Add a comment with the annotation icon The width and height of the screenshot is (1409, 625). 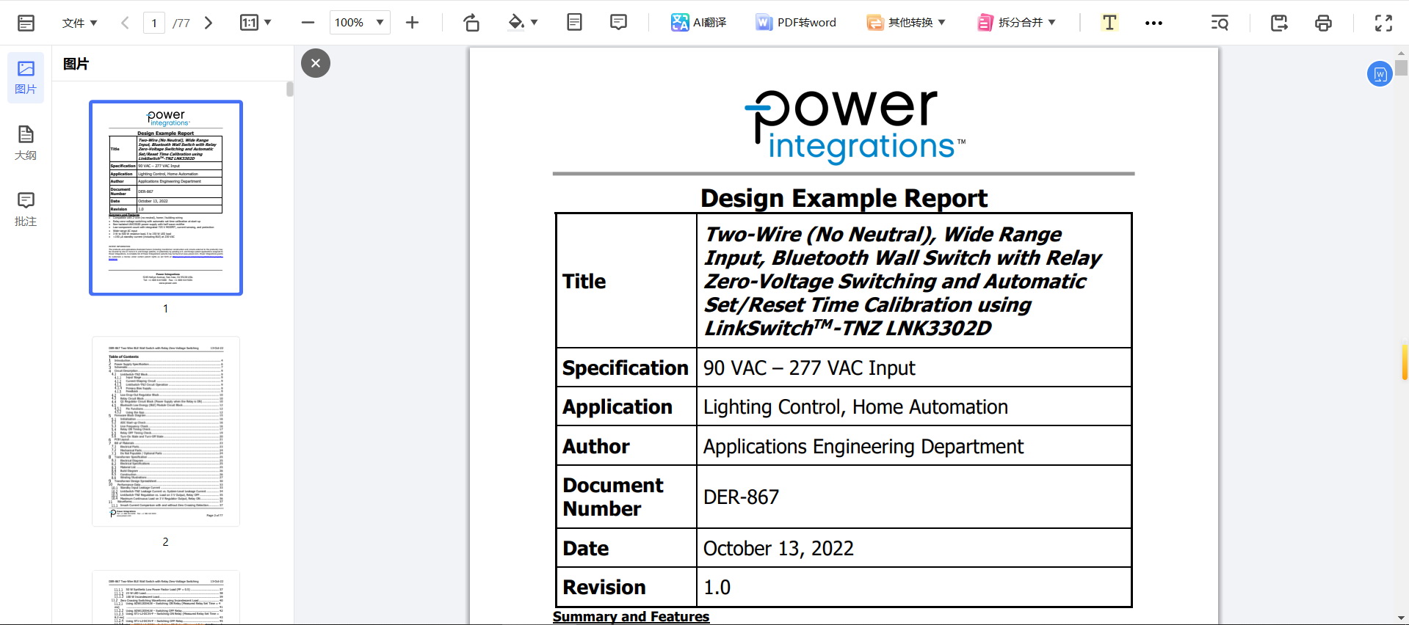coord(618,23)
